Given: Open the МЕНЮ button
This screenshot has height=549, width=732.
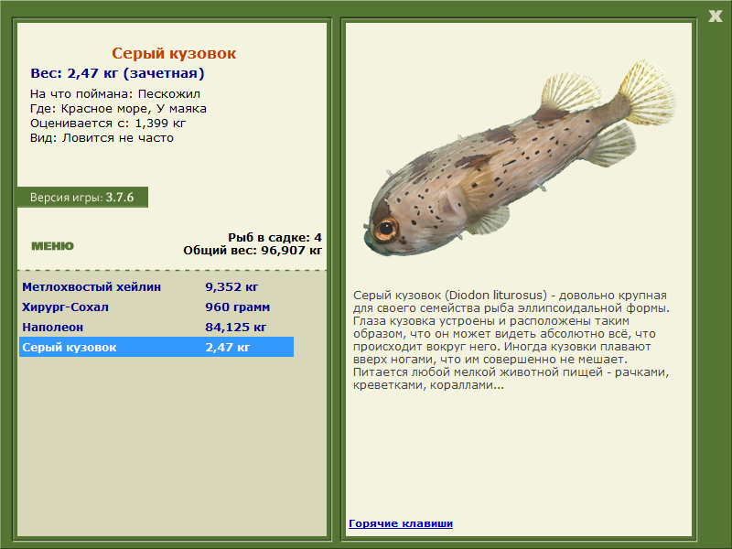Looking at the screenshot, I should pos(52,246).
